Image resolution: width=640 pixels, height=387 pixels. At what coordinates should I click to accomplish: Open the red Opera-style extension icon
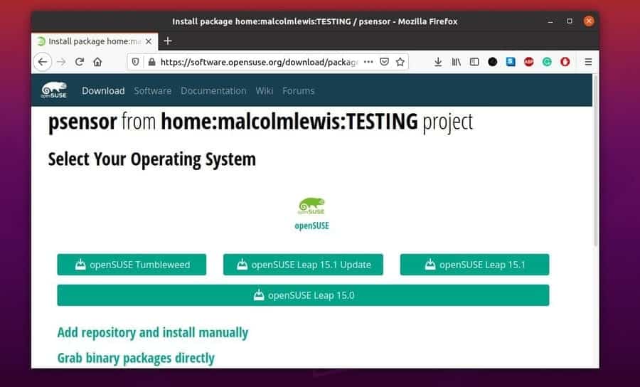click(x=565, y=62)
